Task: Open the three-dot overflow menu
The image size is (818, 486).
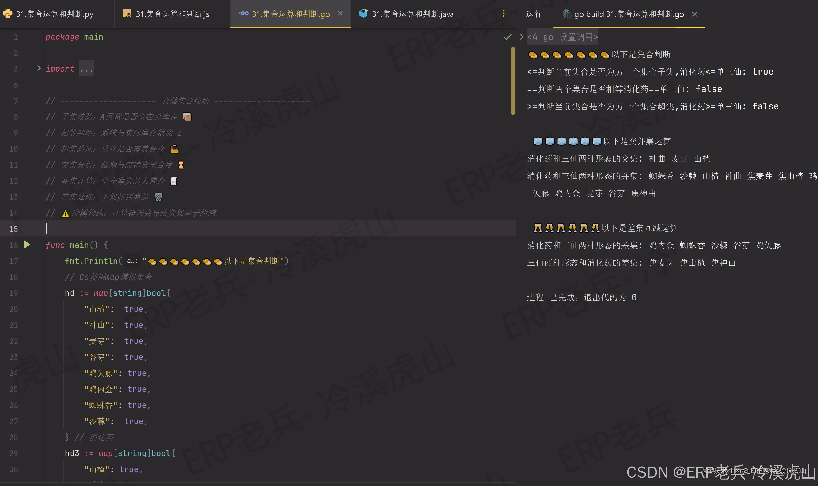Action: 504,14
